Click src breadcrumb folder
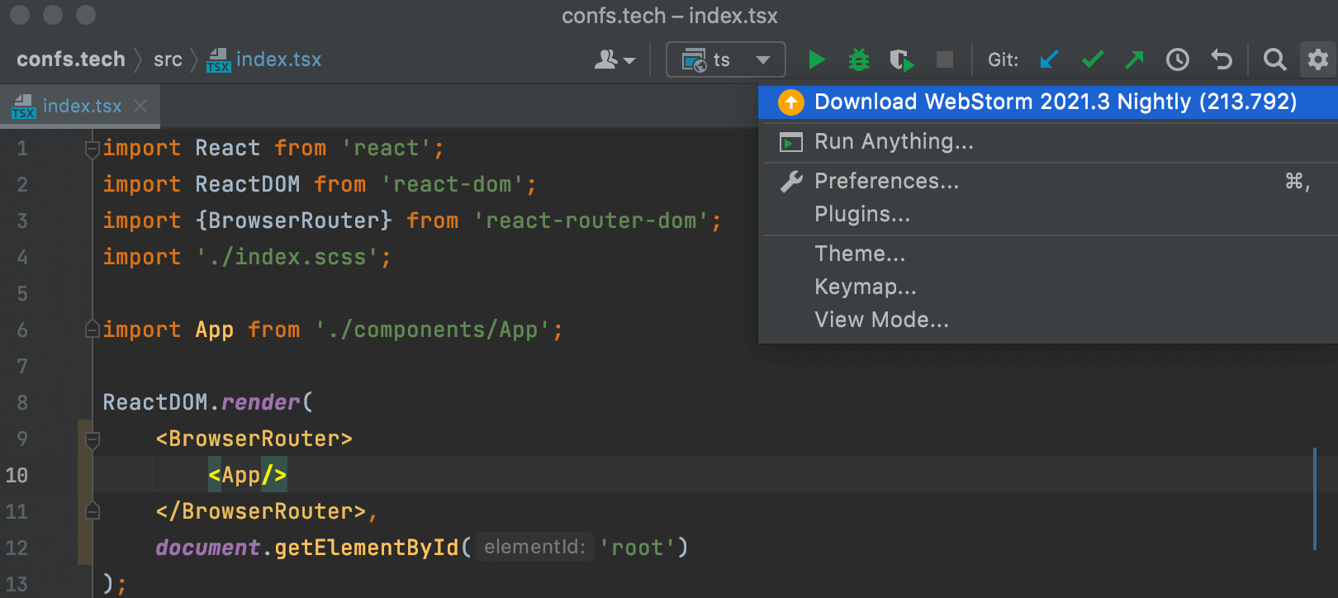Viewport: 1338px width, 598px height. coord(168,59)
